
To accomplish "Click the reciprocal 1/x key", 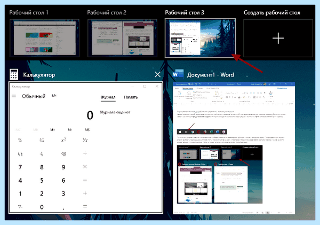I will coord(85,140).
